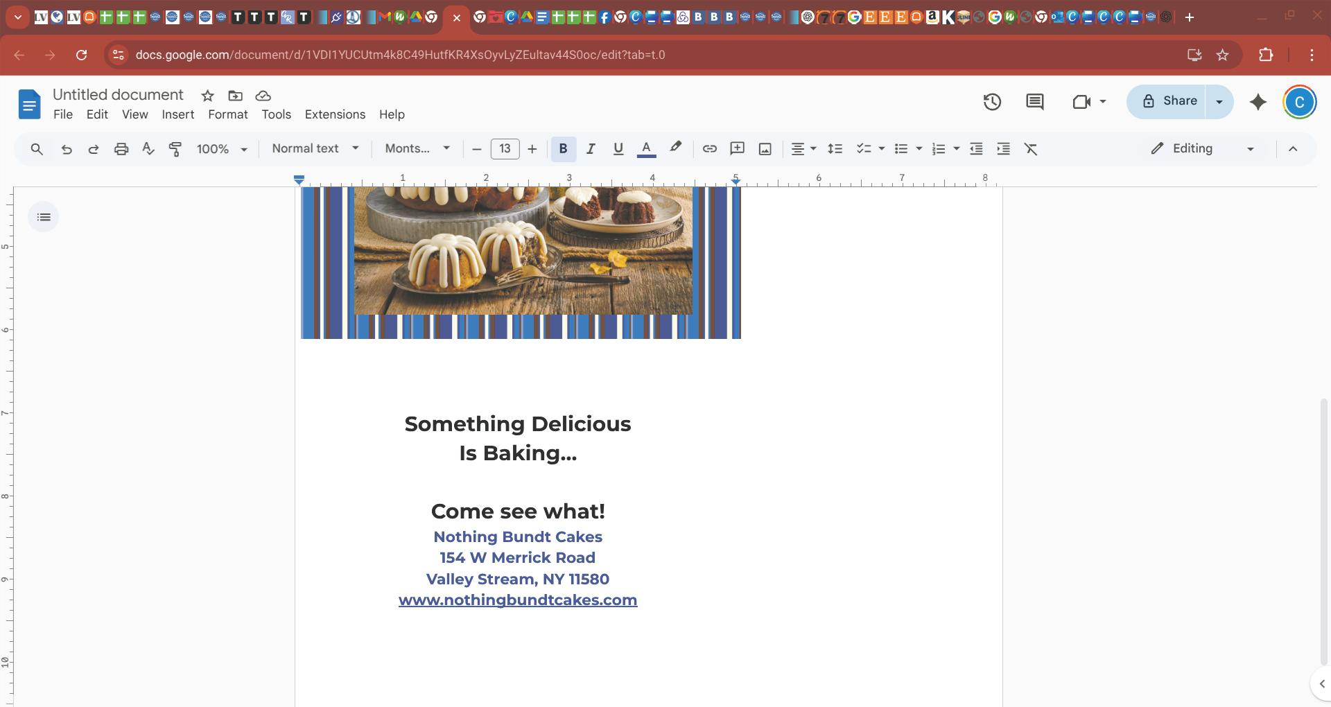This screenshot has width=1331, height=707.
Task: Select the bundt cake image
Action: click(521, 263)
